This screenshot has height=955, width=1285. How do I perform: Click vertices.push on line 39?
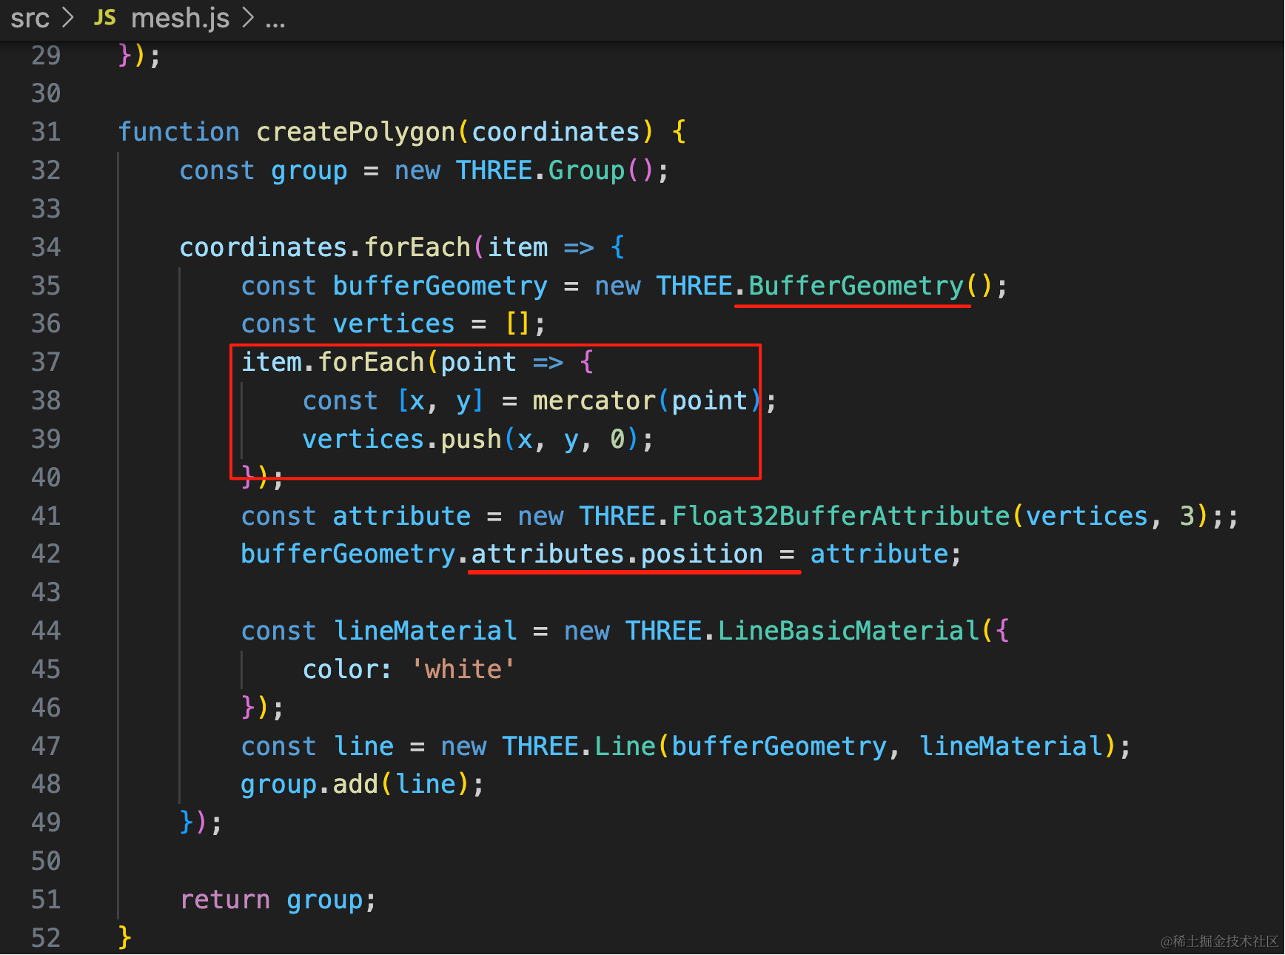[x=403, y=439]
